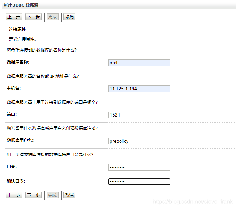Click the 数据库用户名: label

20,141
